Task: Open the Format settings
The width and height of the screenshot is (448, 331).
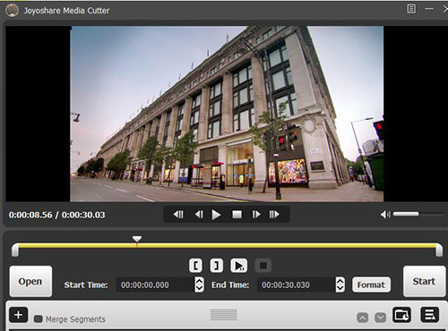Action: [371, 284]
